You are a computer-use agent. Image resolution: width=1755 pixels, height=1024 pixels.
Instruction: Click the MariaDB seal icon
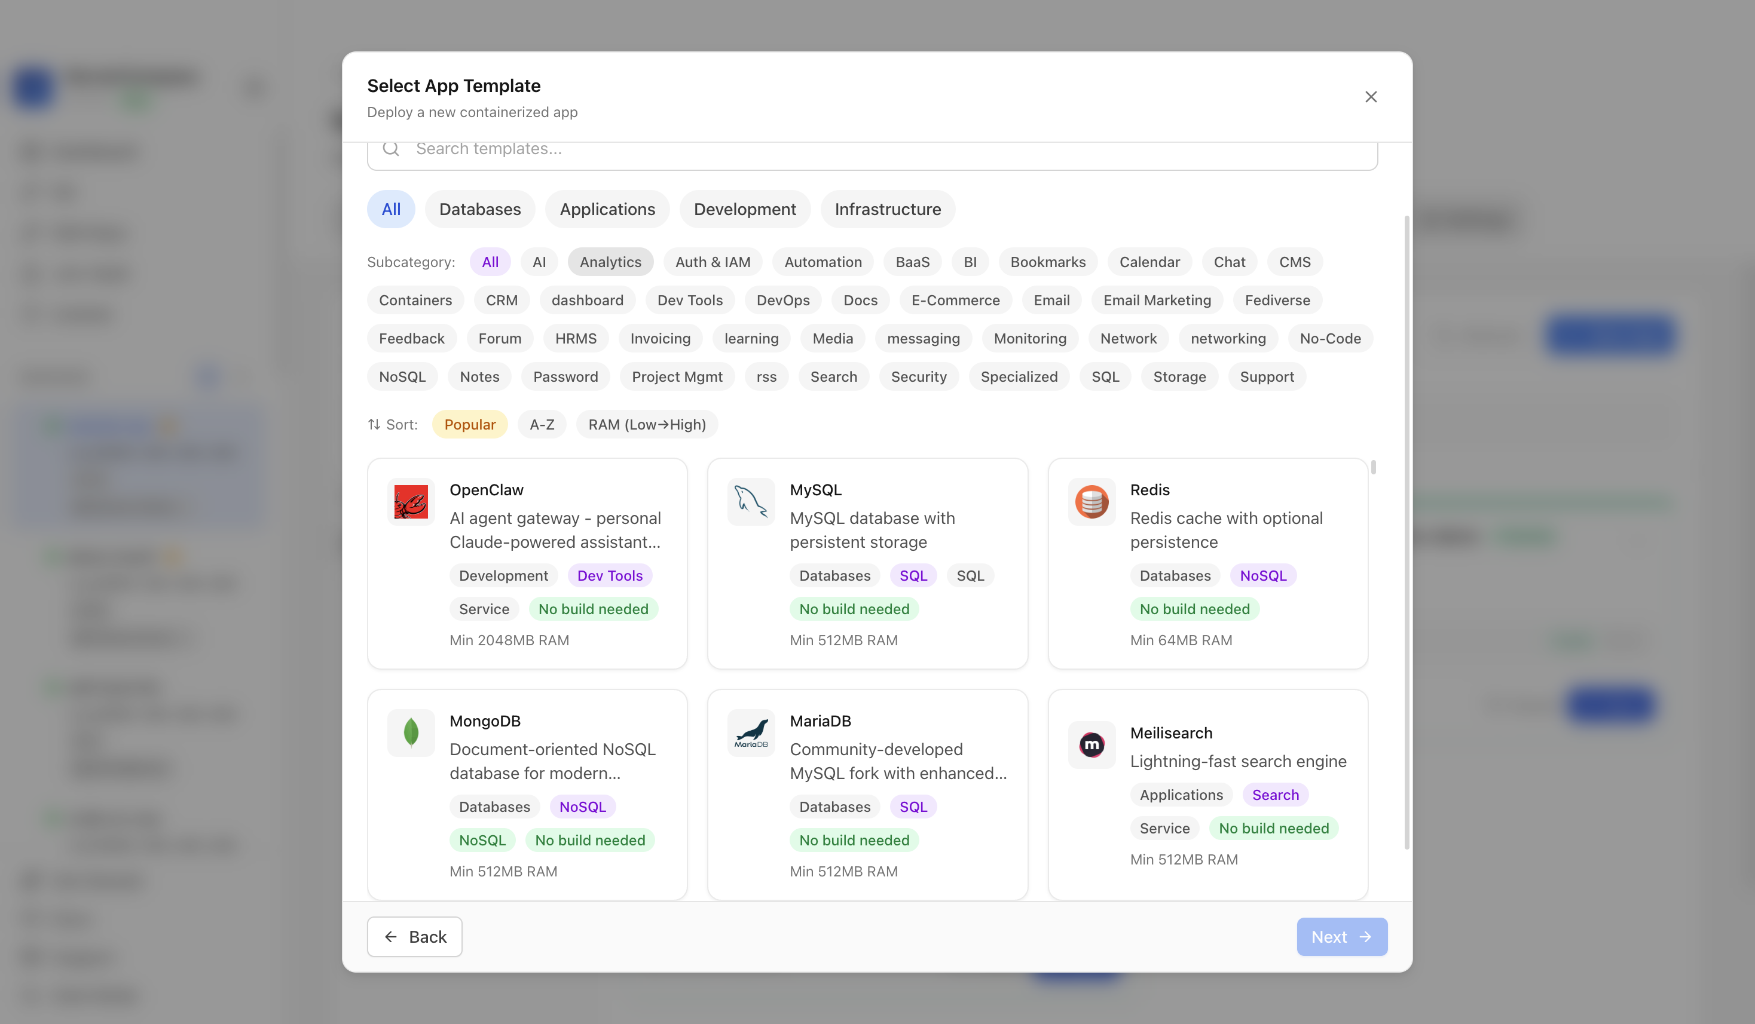[751, 733]
